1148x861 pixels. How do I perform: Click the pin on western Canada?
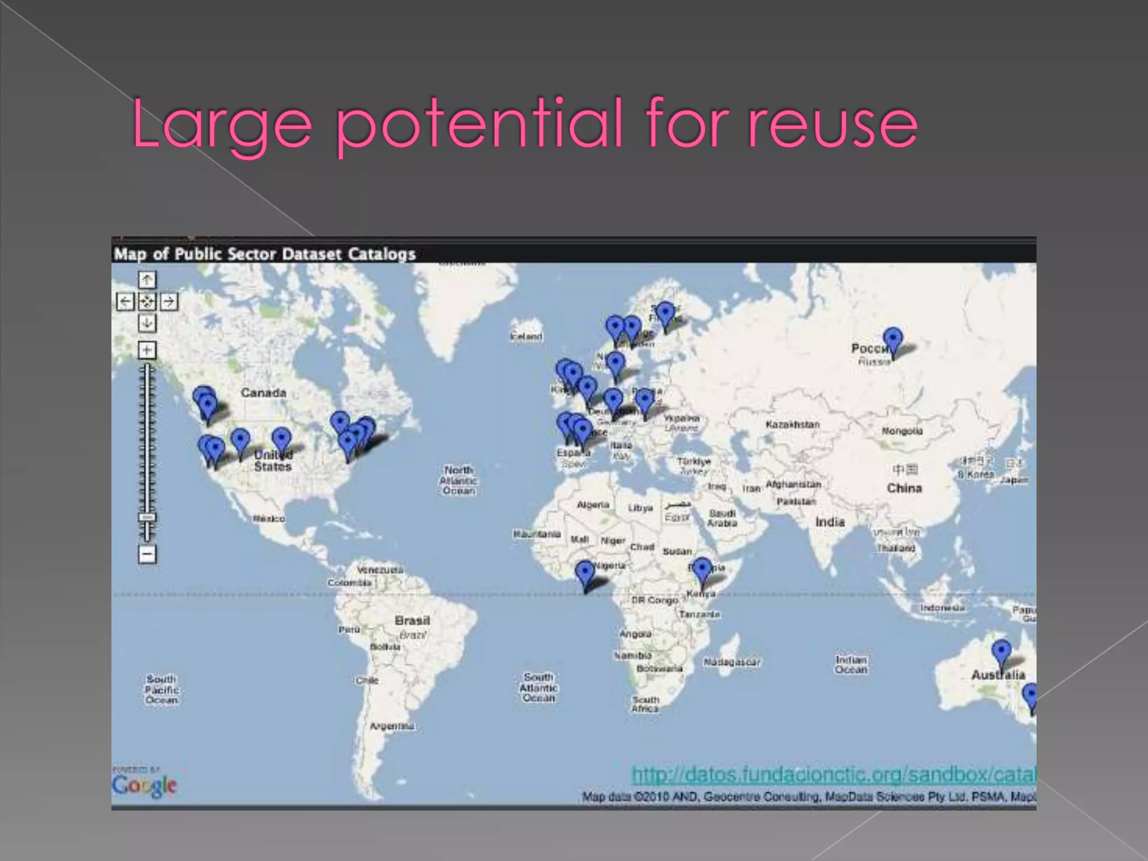click(x=206, y=402)
